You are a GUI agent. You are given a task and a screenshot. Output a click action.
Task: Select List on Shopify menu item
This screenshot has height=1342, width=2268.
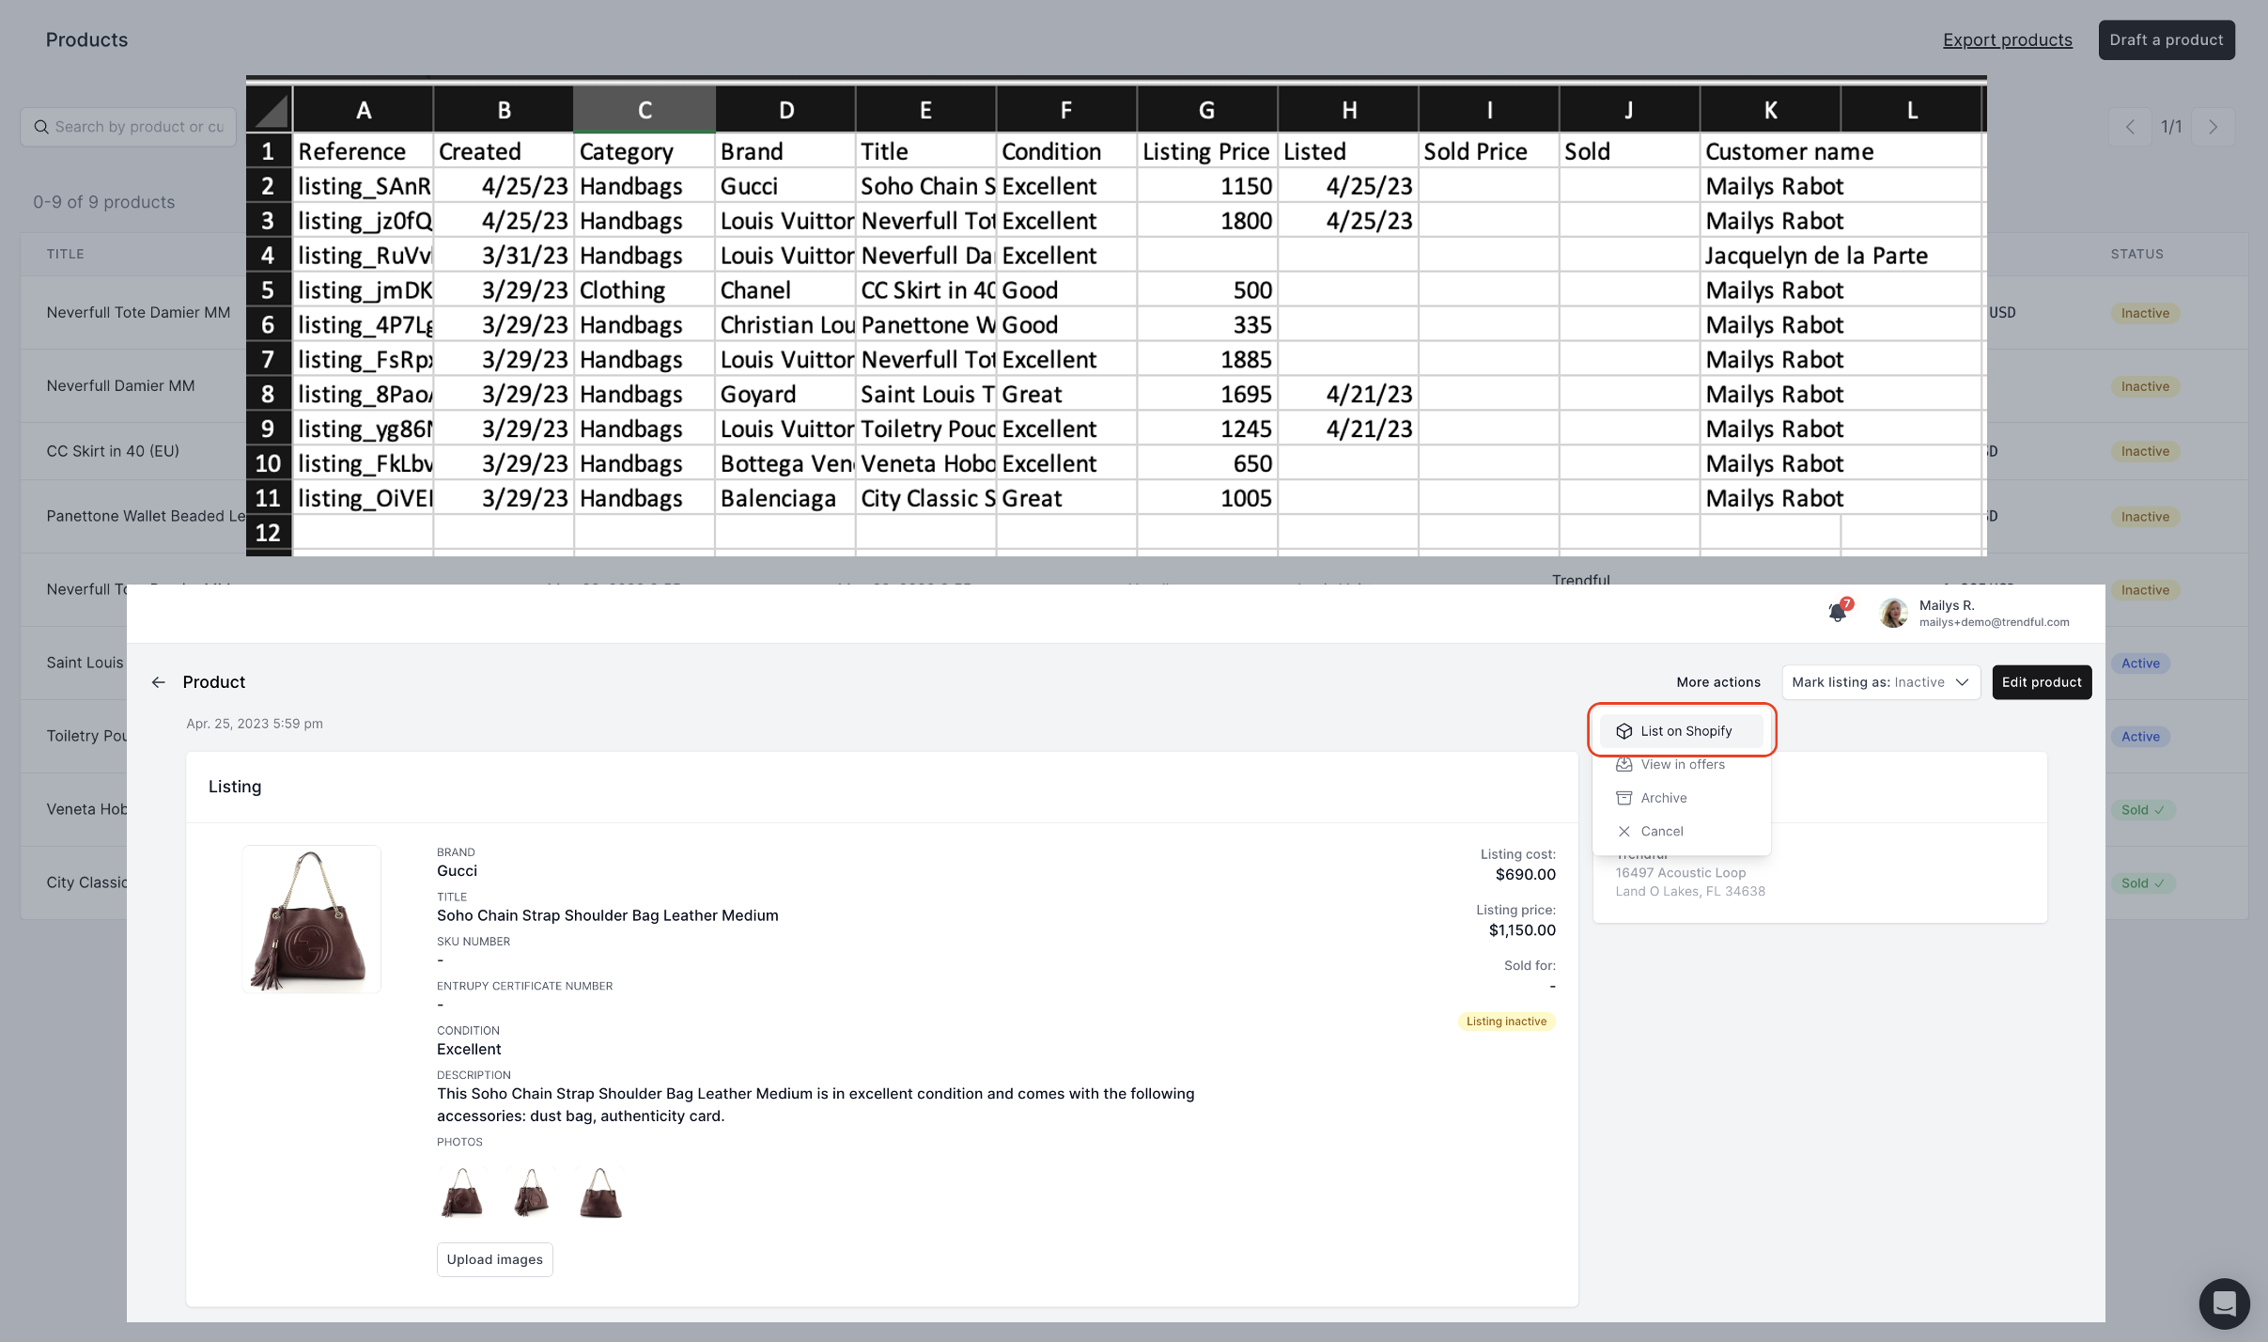click(1685, 731)
